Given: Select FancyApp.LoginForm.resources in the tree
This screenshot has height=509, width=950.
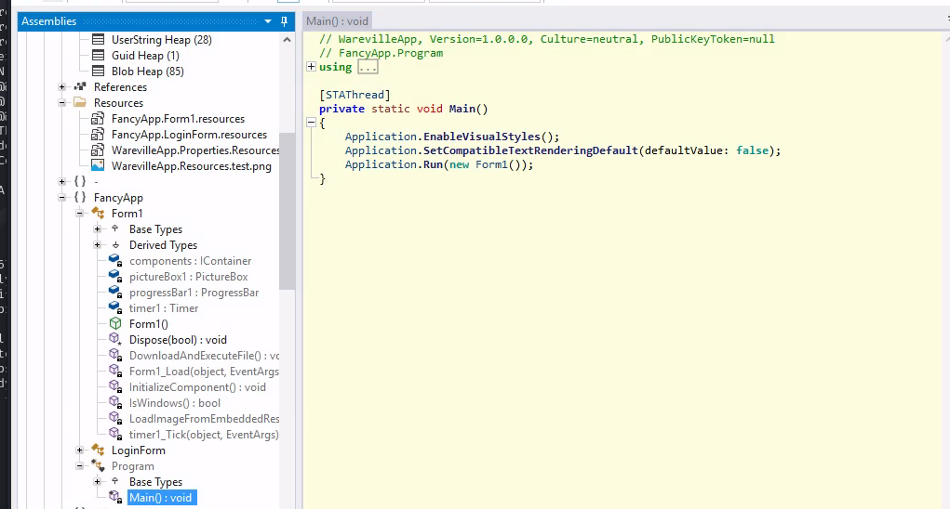Looking at the screenshot, I should [x=189, y=135].
